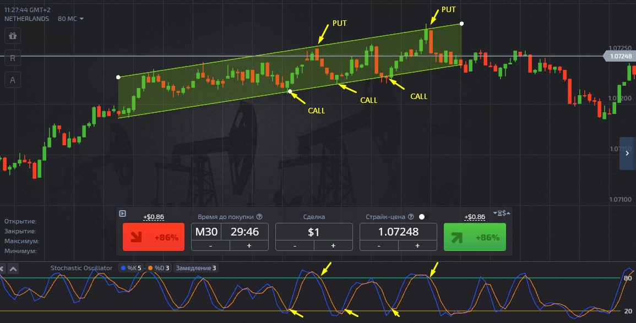Click the blue %K 5 color setting
The height and width of the screenshot is (323, 636).
tap(132, 268)
